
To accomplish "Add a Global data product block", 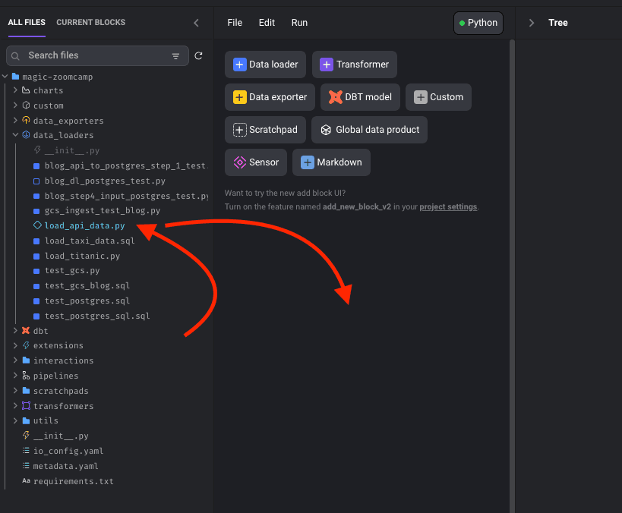I will pyautogui.click(x=369, y=130).
